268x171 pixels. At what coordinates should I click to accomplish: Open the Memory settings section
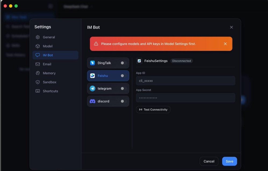55,73
